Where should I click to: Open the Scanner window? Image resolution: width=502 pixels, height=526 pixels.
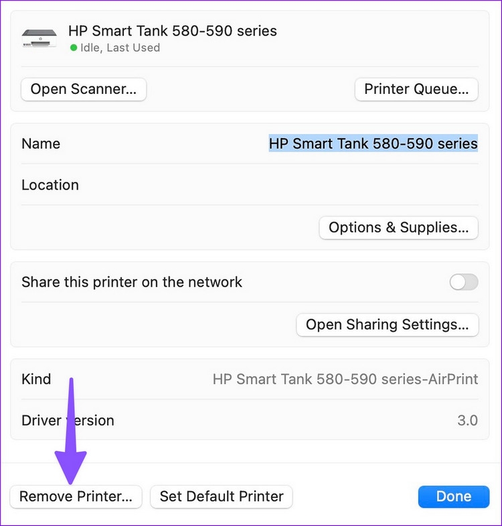point(84,89)
